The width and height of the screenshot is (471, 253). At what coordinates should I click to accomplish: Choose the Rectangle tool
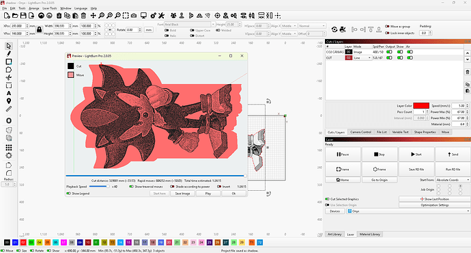click(x=9, y=62)
